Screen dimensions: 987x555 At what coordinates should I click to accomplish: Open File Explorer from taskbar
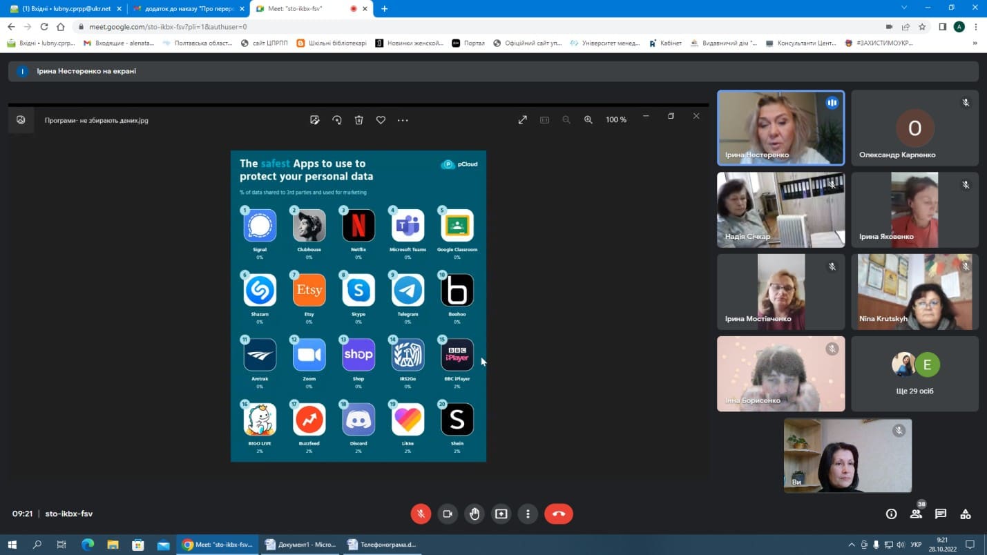click(113, 545)
